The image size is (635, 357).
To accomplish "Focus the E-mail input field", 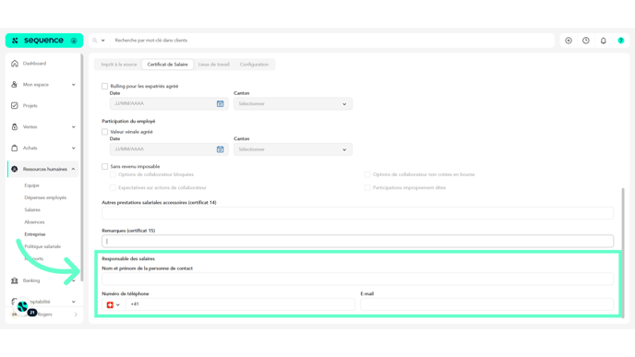I will (486, 304).
